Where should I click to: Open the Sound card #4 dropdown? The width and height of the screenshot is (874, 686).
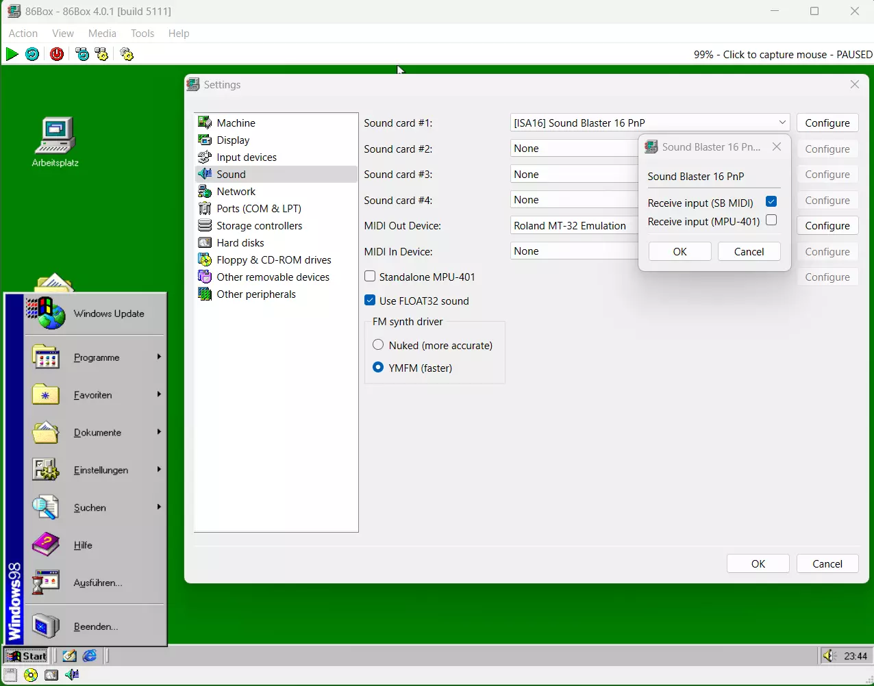[x=574, y=200]
